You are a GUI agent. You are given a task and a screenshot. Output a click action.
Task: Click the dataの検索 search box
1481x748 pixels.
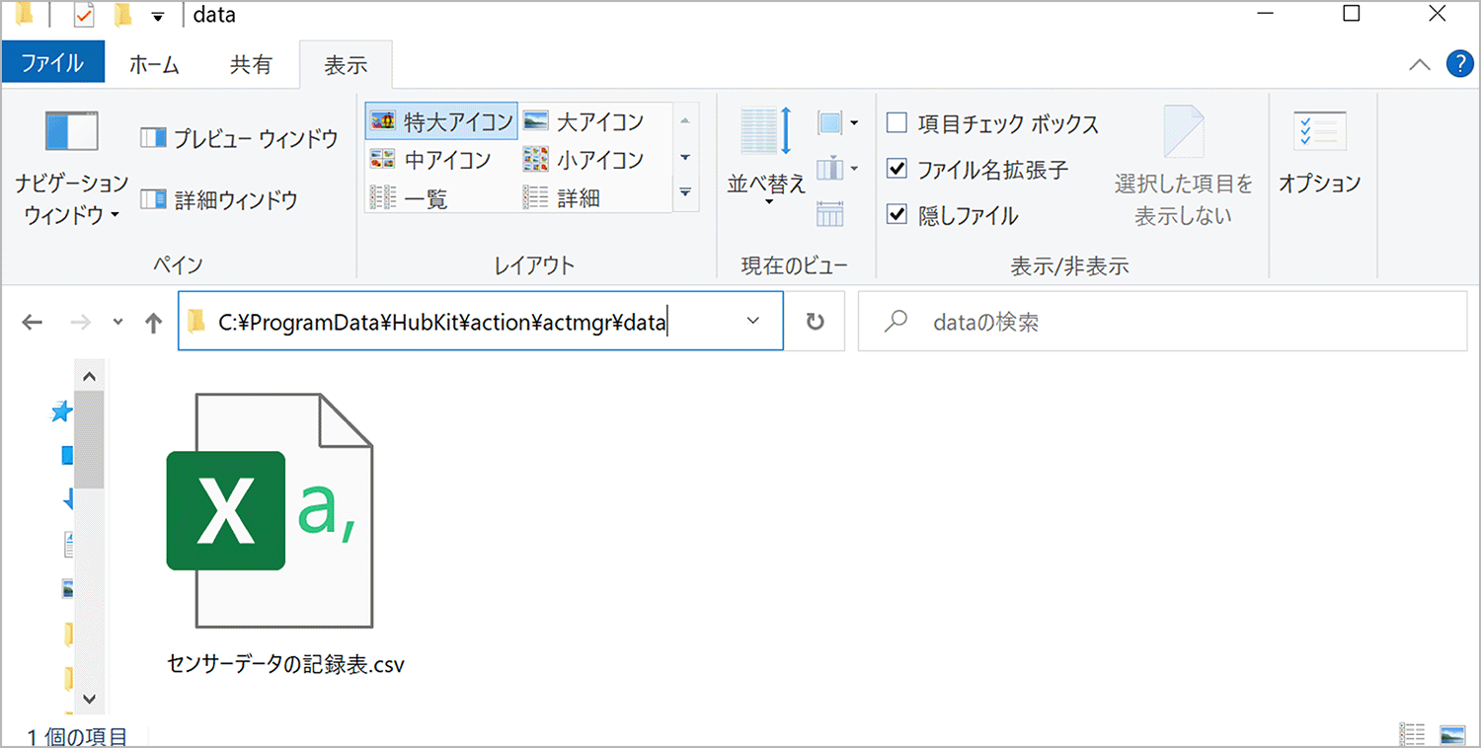coord(1162,321)
